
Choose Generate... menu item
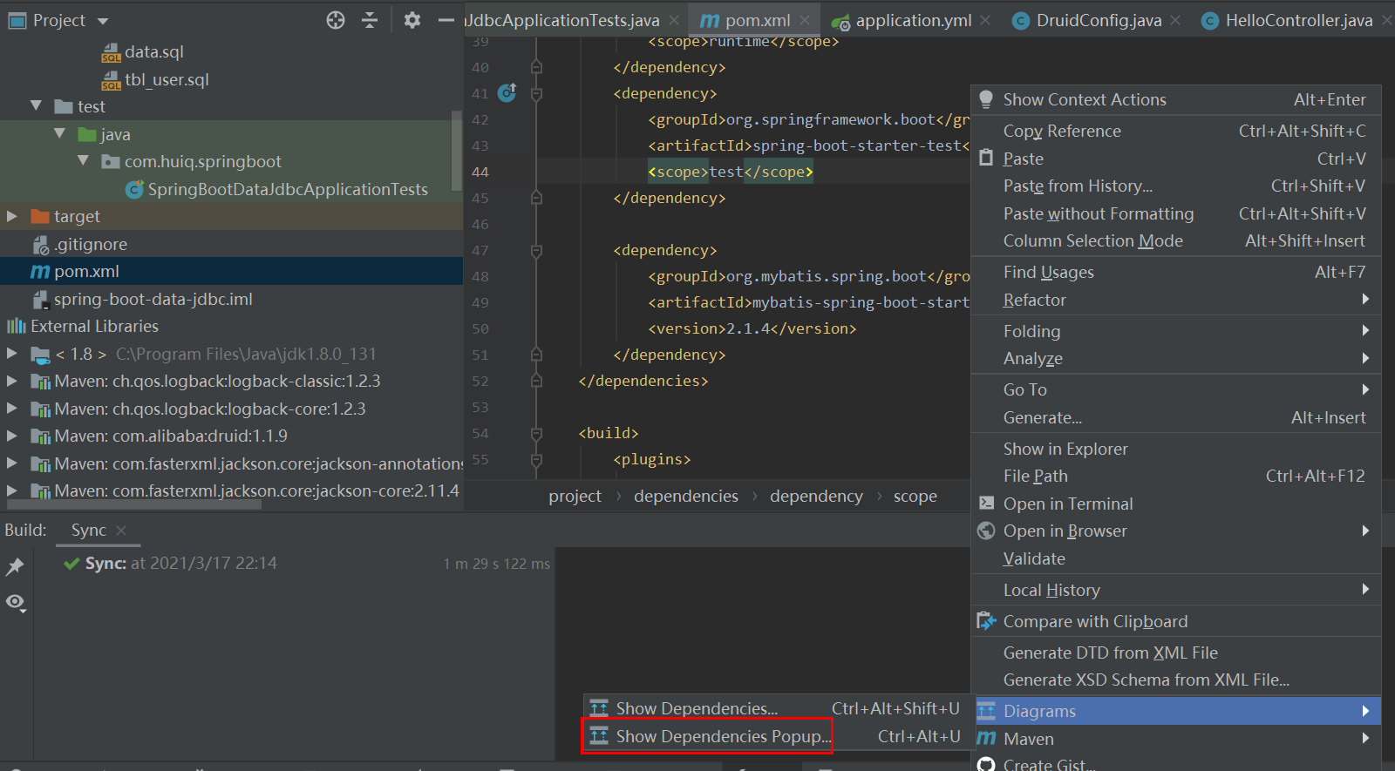[1176, 418]
